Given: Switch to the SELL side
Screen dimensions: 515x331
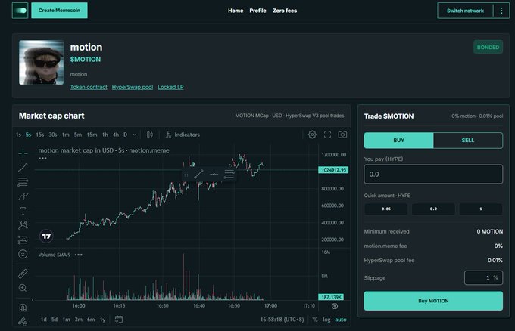Looking at the screenshot, I should coord(468,141).
